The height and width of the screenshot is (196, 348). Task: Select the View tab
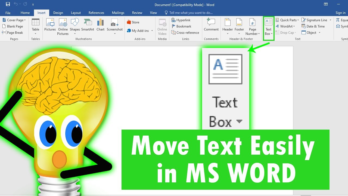153,13
